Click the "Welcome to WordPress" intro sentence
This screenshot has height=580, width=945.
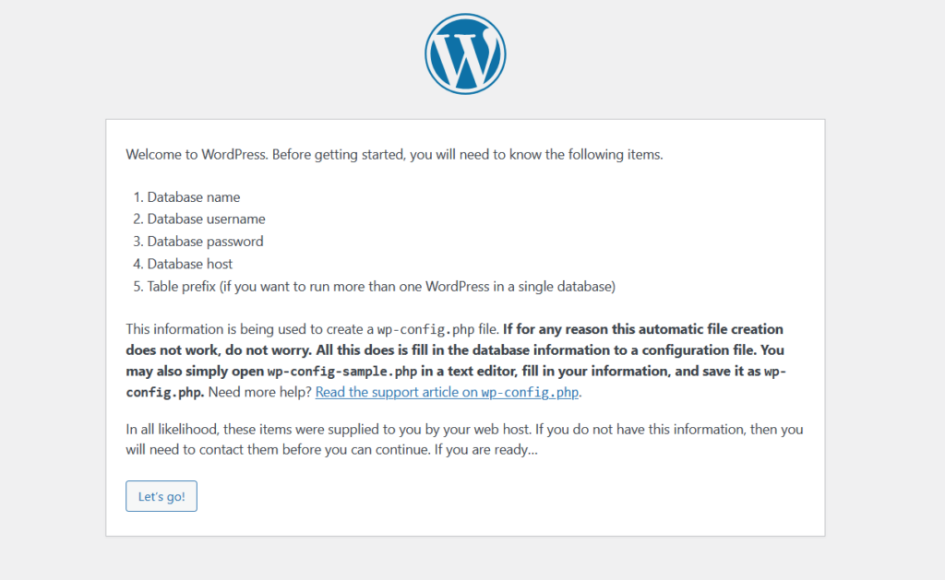(394, 155)
